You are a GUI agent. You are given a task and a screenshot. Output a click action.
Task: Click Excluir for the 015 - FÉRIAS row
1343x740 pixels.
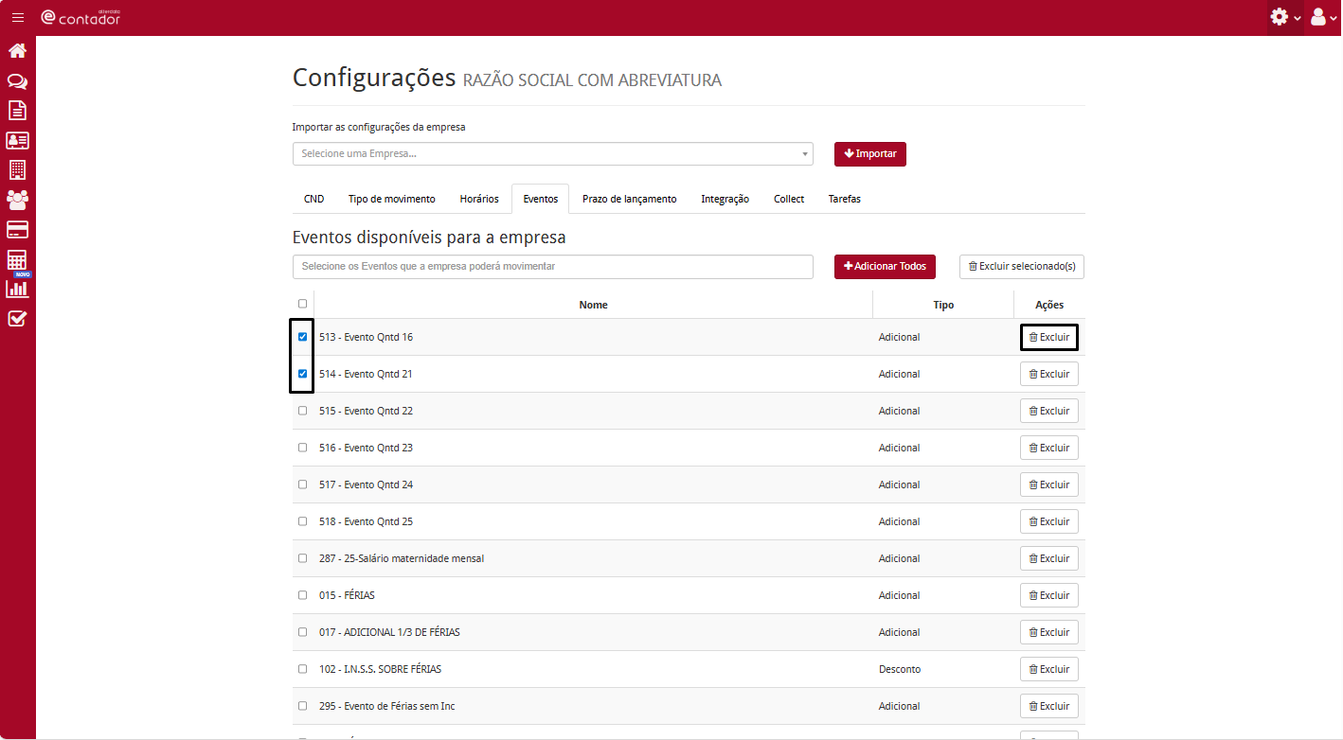point(1049,595)
